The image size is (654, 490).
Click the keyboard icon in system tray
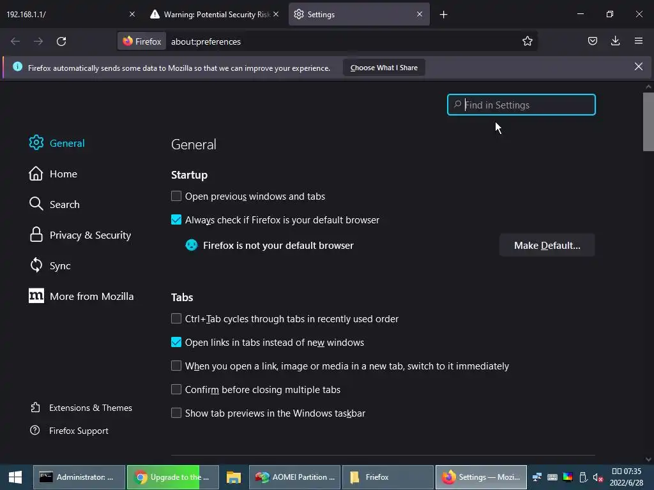click(x=552, y=477)
